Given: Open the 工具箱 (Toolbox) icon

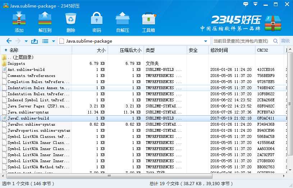Looking at the screenshot, I should [x=149, y=19].
